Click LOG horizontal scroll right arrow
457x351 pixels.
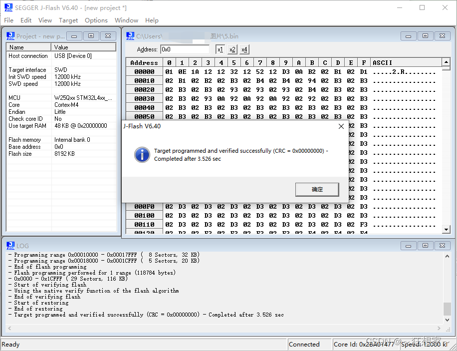[x=439, y=328]
